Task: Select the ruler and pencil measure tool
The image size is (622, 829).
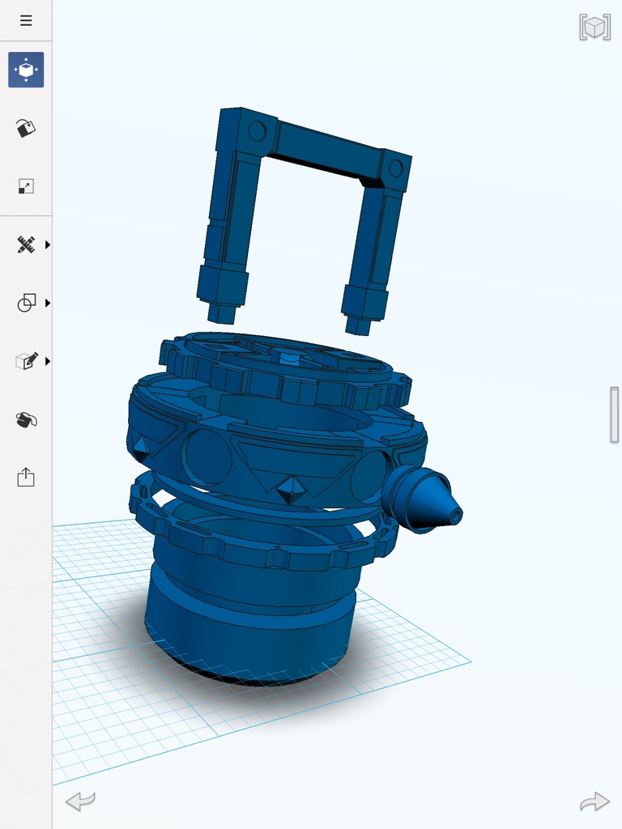Action: (26, 244)
